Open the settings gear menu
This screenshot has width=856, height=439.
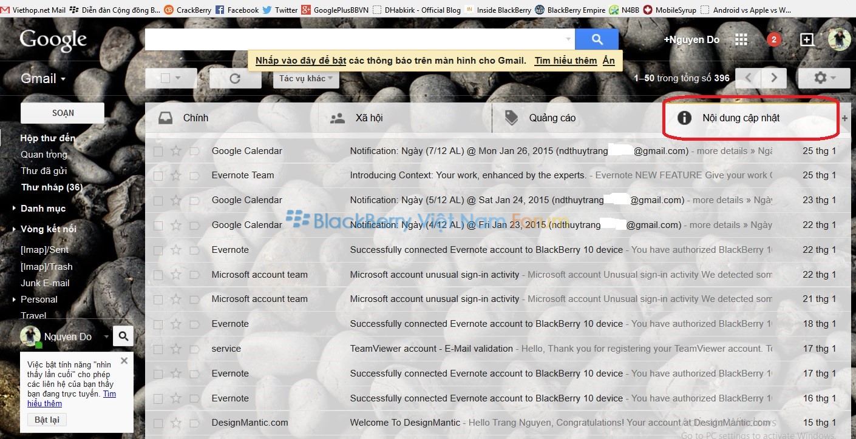(824, 78)
